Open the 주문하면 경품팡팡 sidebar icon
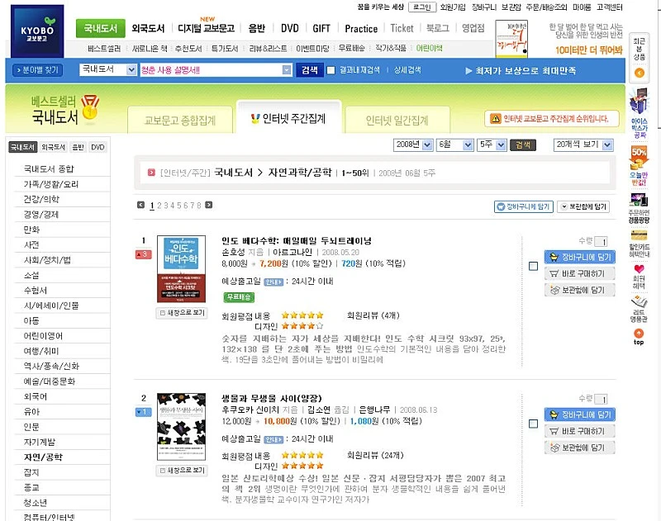Screen dimensions: 661x521 point(639,200)
